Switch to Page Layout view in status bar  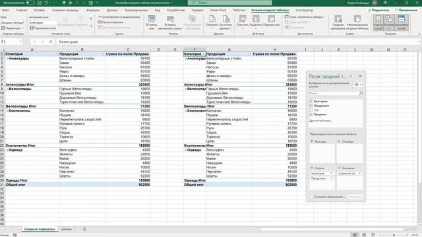[364, 235]
